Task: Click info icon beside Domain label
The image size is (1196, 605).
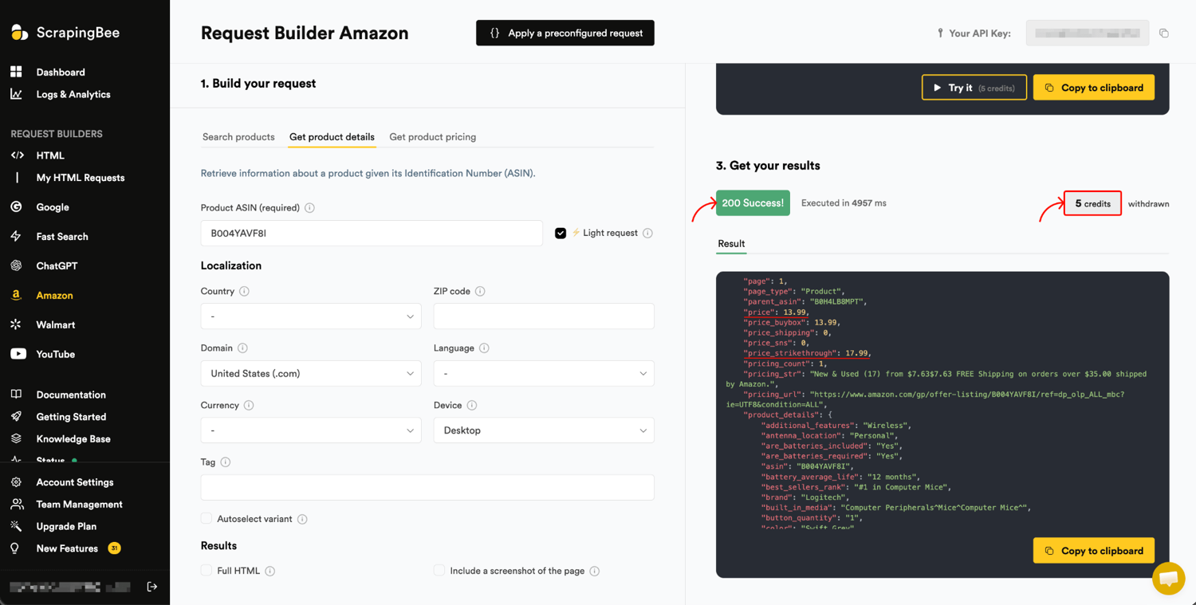Action: click(242, 348)
